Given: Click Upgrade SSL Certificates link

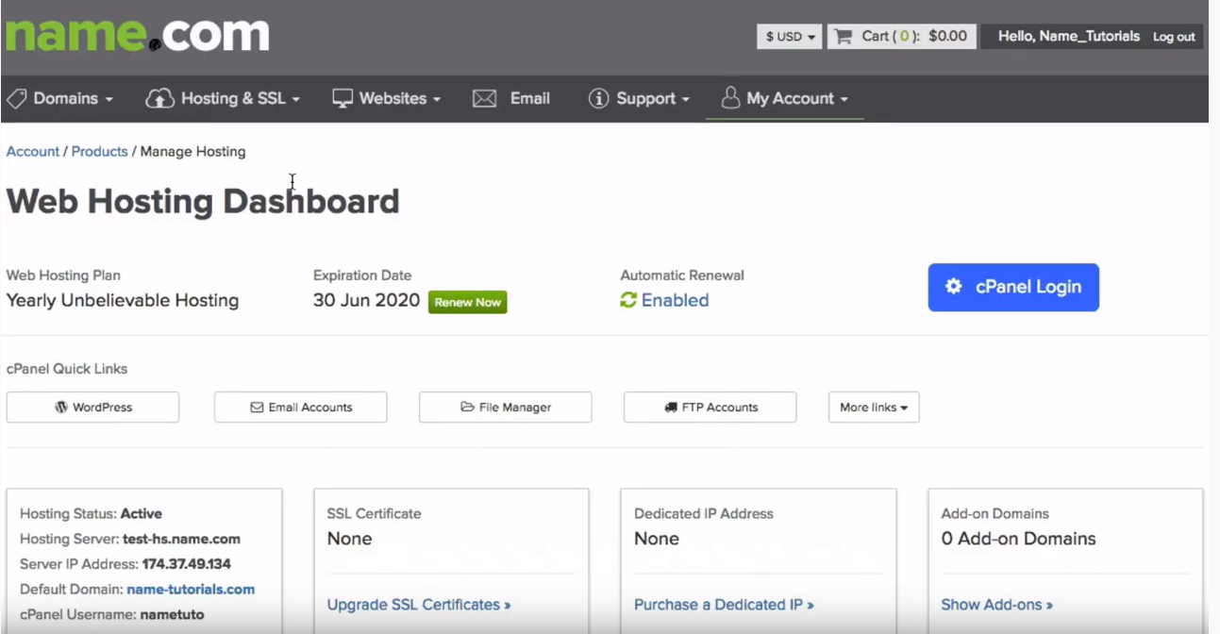Looking at the screenshot, I should pos(419,605).
